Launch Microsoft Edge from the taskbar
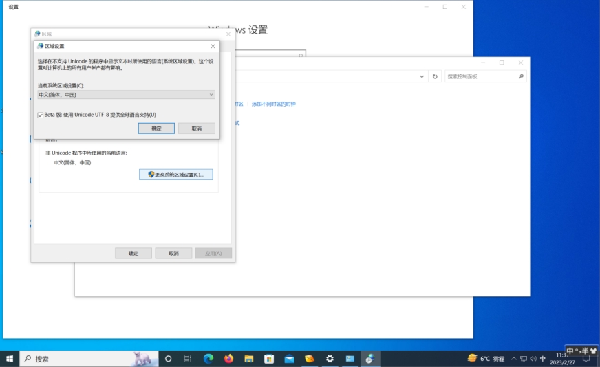600x367 pixels. [208, 359]
